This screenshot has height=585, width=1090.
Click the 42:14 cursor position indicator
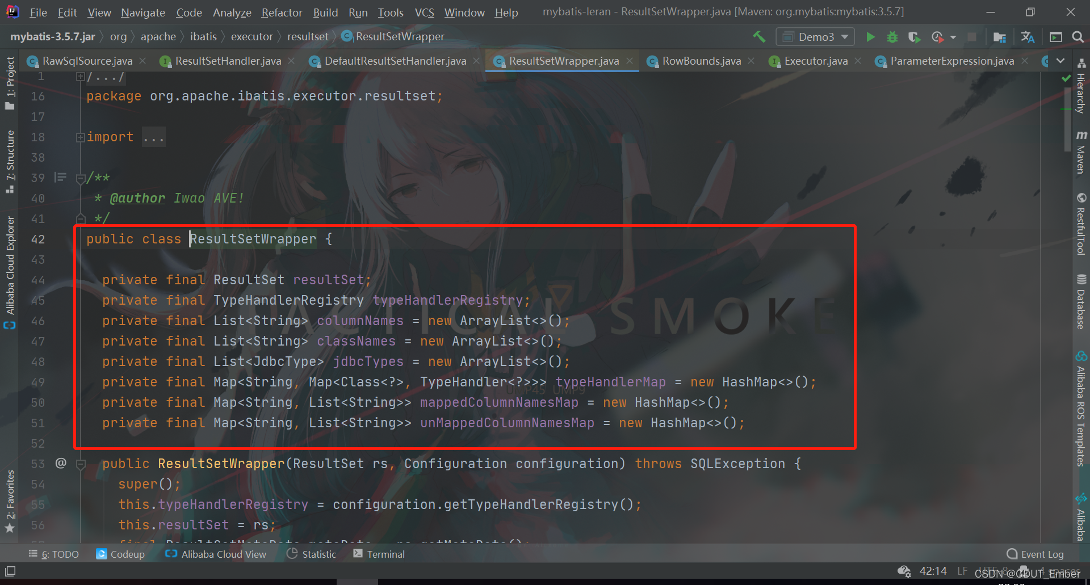pyautogui.click(x=933, y=571)
